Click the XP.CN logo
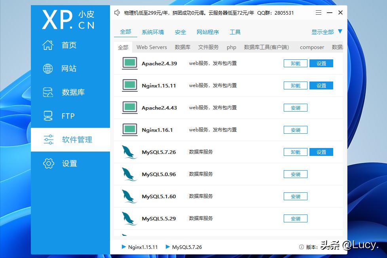 68,20
